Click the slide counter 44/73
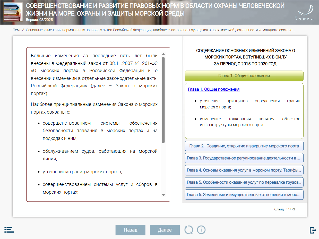 click(x=284, y=209)
